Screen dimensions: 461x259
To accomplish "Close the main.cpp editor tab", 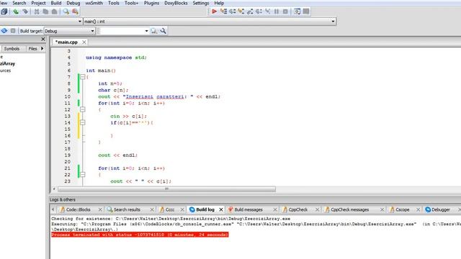I will click(x=84, y=42).
